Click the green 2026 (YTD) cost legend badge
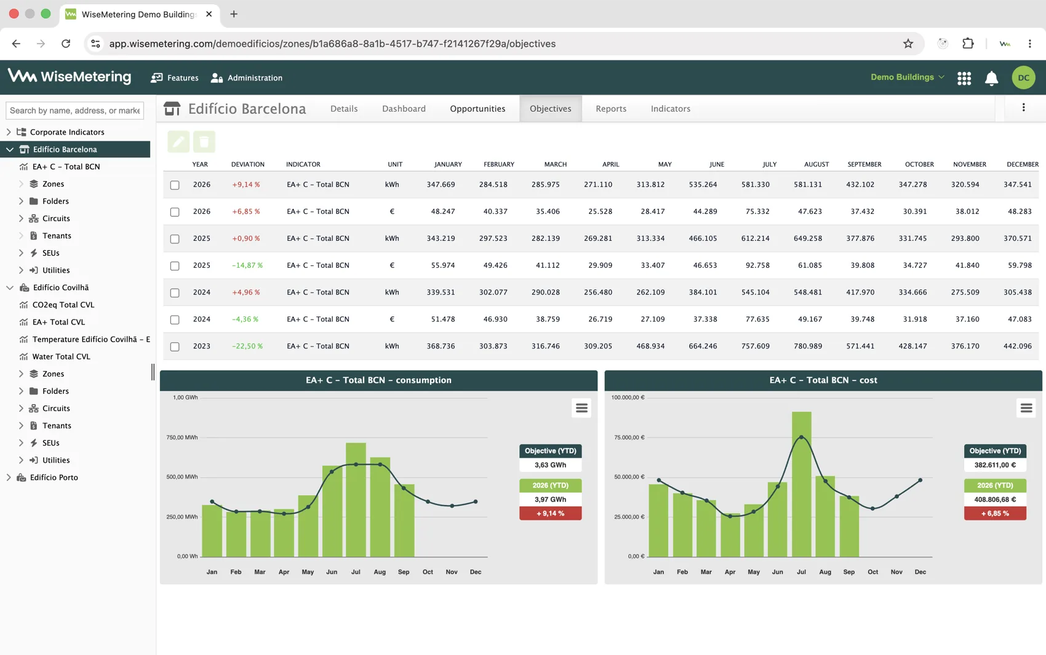 [995, 485]
